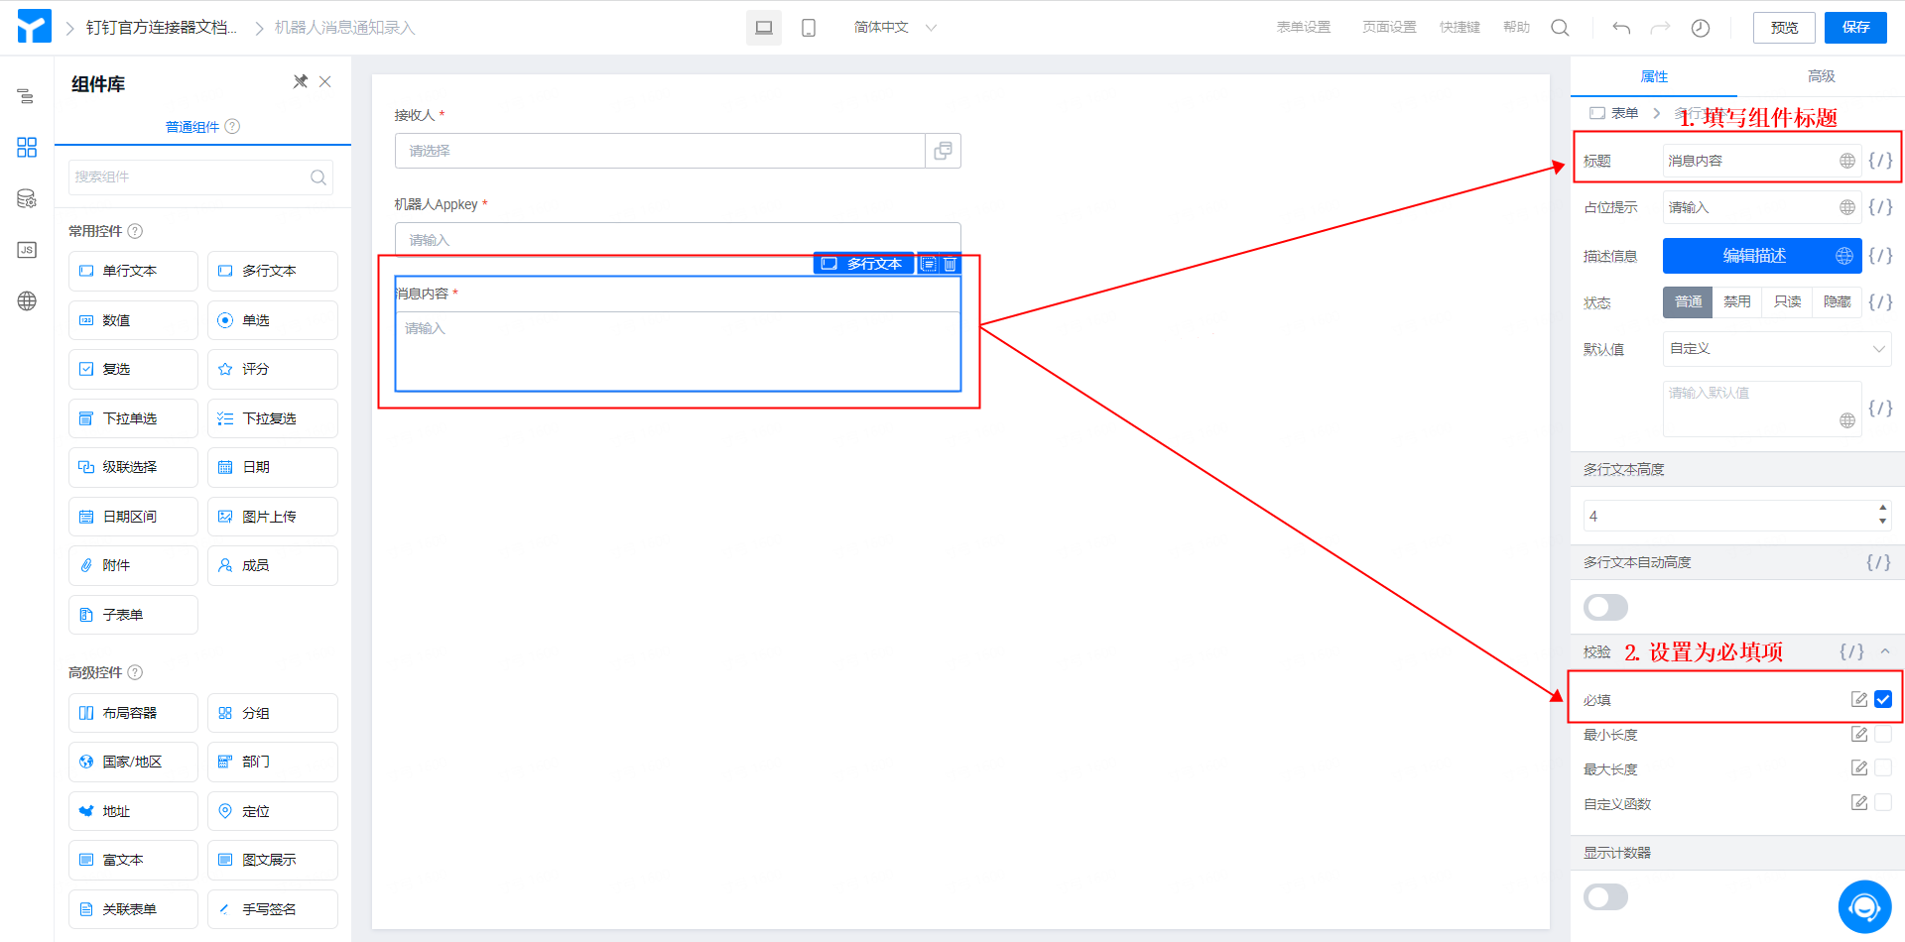Viewport: 1905px width, 942px height.
Task: Open the history clock icon
Action: click(1701, 28)
